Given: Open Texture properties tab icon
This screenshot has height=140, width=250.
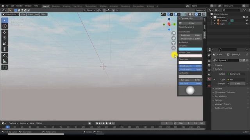Looking at the screenshot, I should click(209, 86).
